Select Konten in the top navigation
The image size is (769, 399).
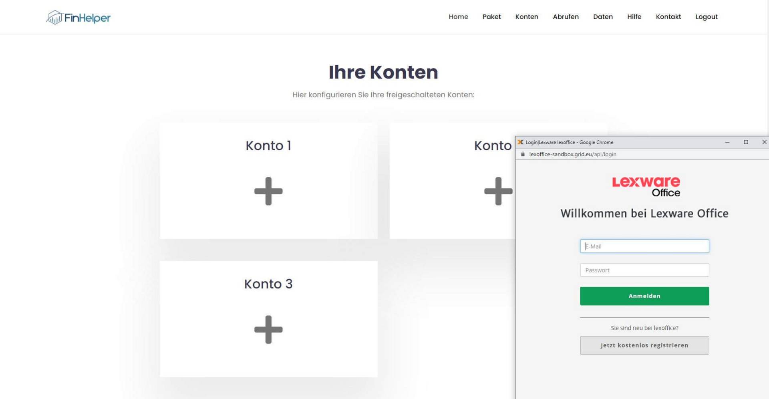[526, 17]
